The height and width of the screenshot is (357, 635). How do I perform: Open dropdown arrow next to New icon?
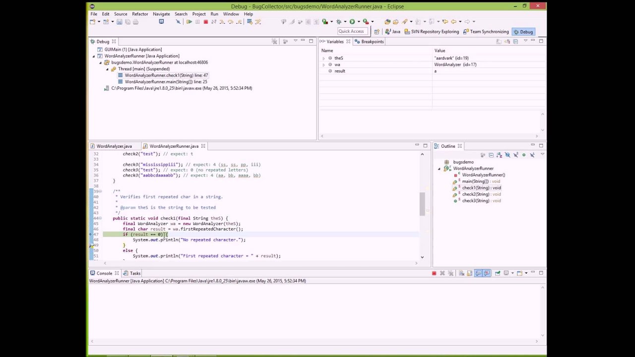point(99,21)
